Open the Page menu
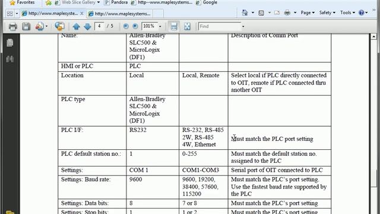Viewport: 380px width, 214px height. click(308, 12)
